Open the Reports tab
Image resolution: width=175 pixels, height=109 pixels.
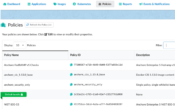(x=125, y=4)
